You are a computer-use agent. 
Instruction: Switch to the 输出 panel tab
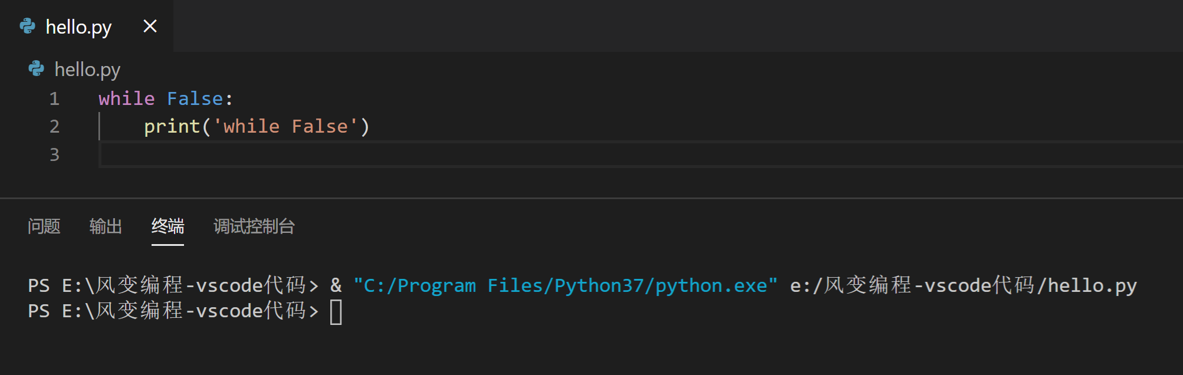click(106, 226)
